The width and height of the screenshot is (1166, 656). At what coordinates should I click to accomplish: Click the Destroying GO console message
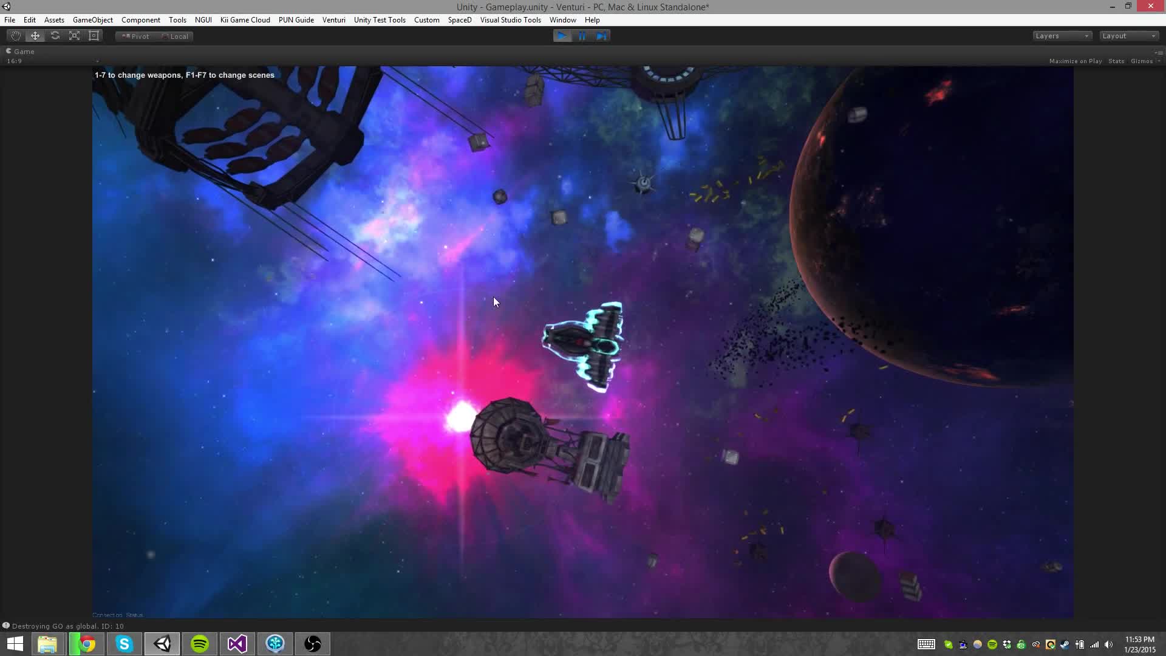click(67, 626)
